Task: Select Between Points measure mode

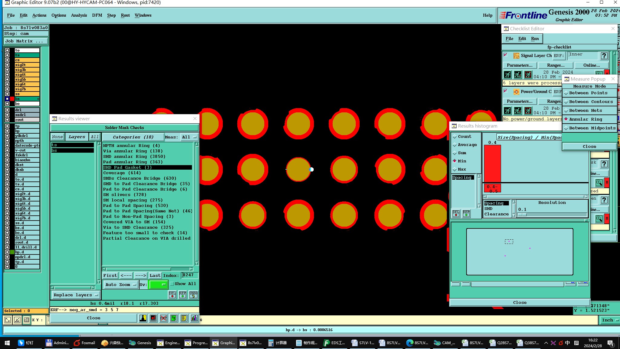Action: pos(588,93)
